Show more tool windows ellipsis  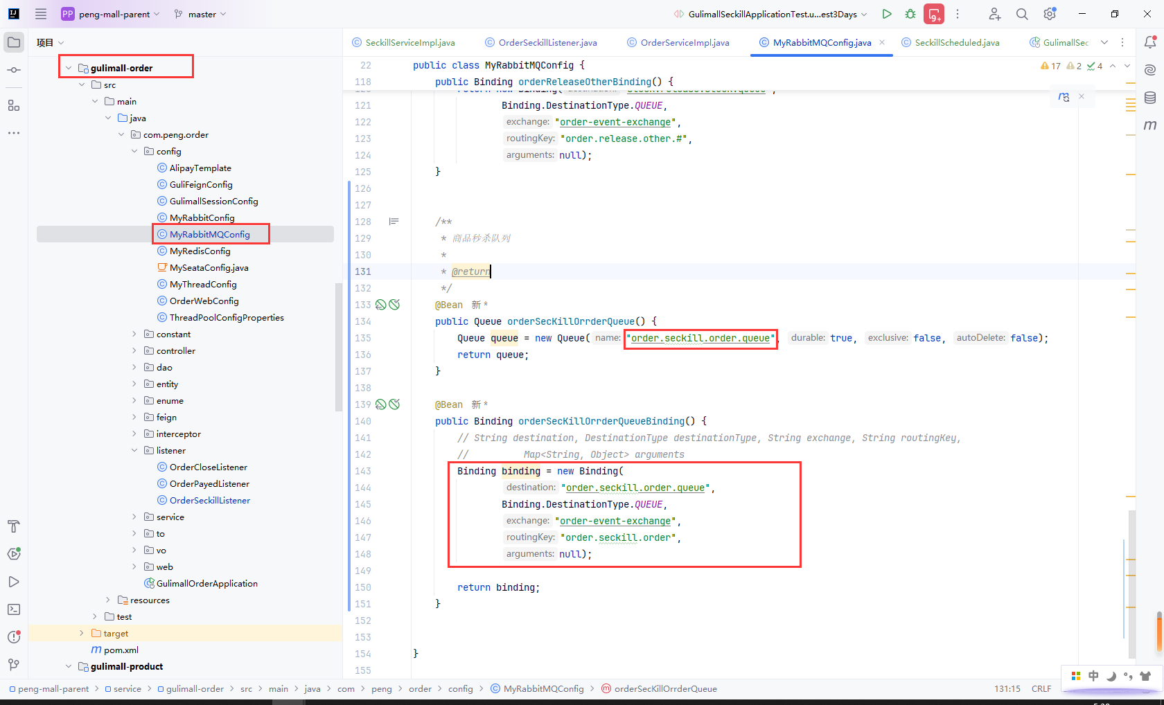coord(14,133)
